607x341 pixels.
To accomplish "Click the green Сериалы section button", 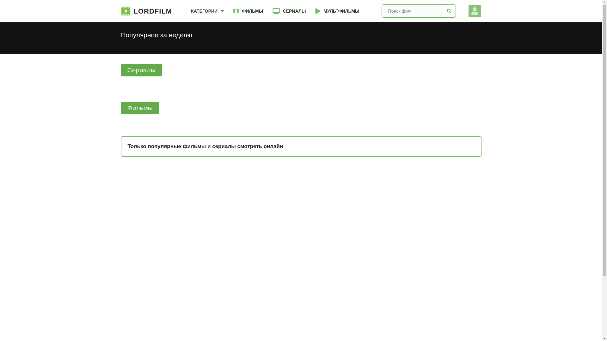I will point(141,70).
